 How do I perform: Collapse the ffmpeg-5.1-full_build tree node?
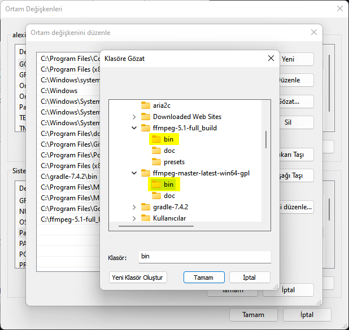pyautogui.click(x=134, y=128)
